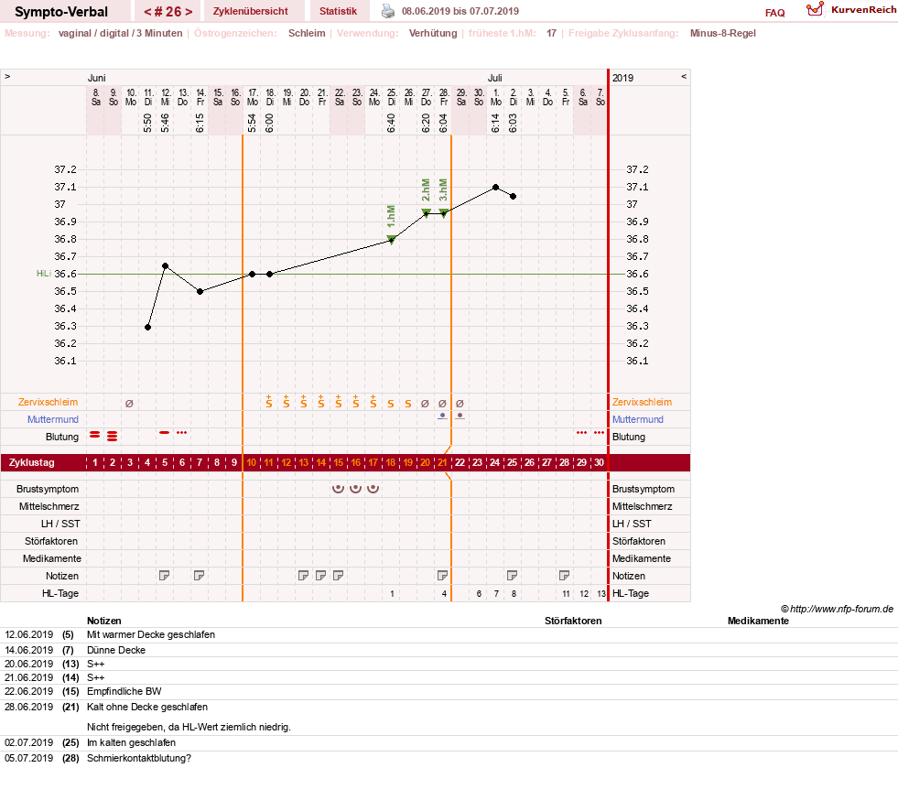Click the Medikamente column header below chart
The width and height of the screenshot is (898, 811).
pos(758,621)
